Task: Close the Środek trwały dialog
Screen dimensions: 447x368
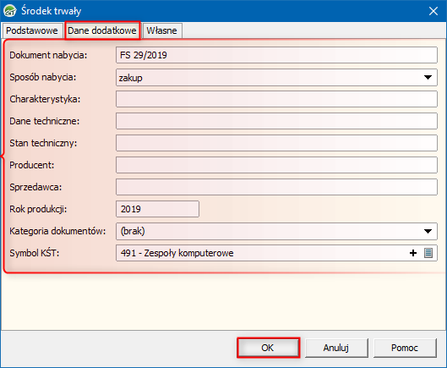Action: pyautogui.click(x=433, y=11)
